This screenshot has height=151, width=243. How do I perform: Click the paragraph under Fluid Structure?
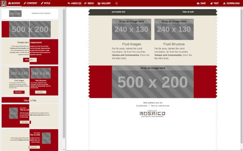point(173,54)
